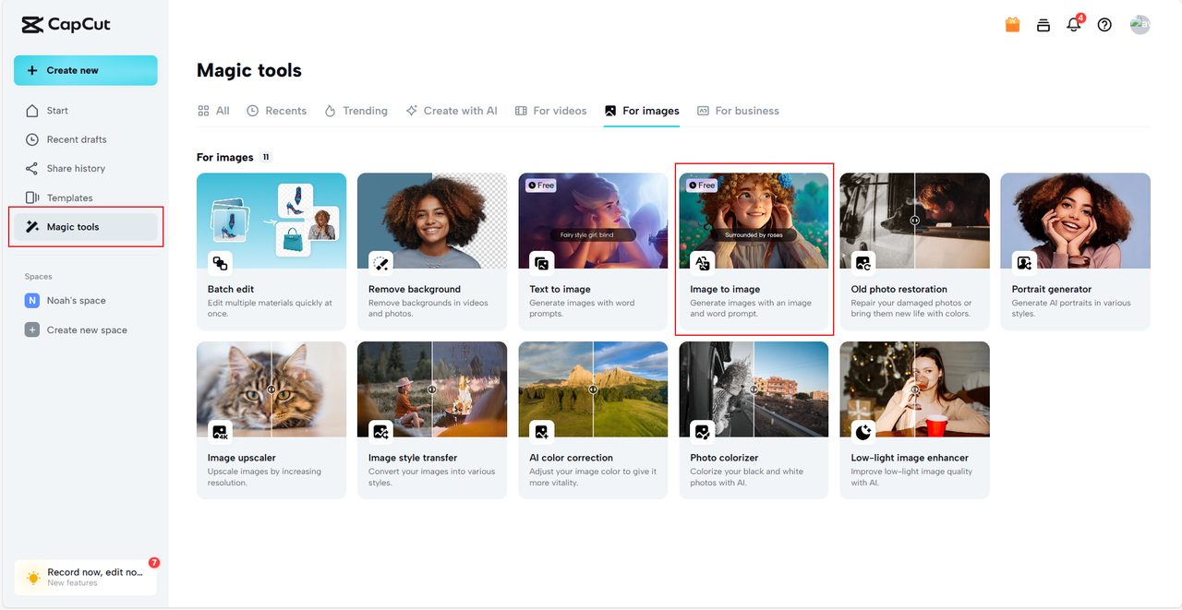Click the stacked layout icon in the header
The height and width of the screenshot is (610, 1182).
click(1043, 25)
